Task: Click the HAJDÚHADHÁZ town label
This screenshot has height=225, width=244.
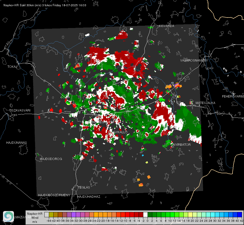Action: click(x=89, y=197)
